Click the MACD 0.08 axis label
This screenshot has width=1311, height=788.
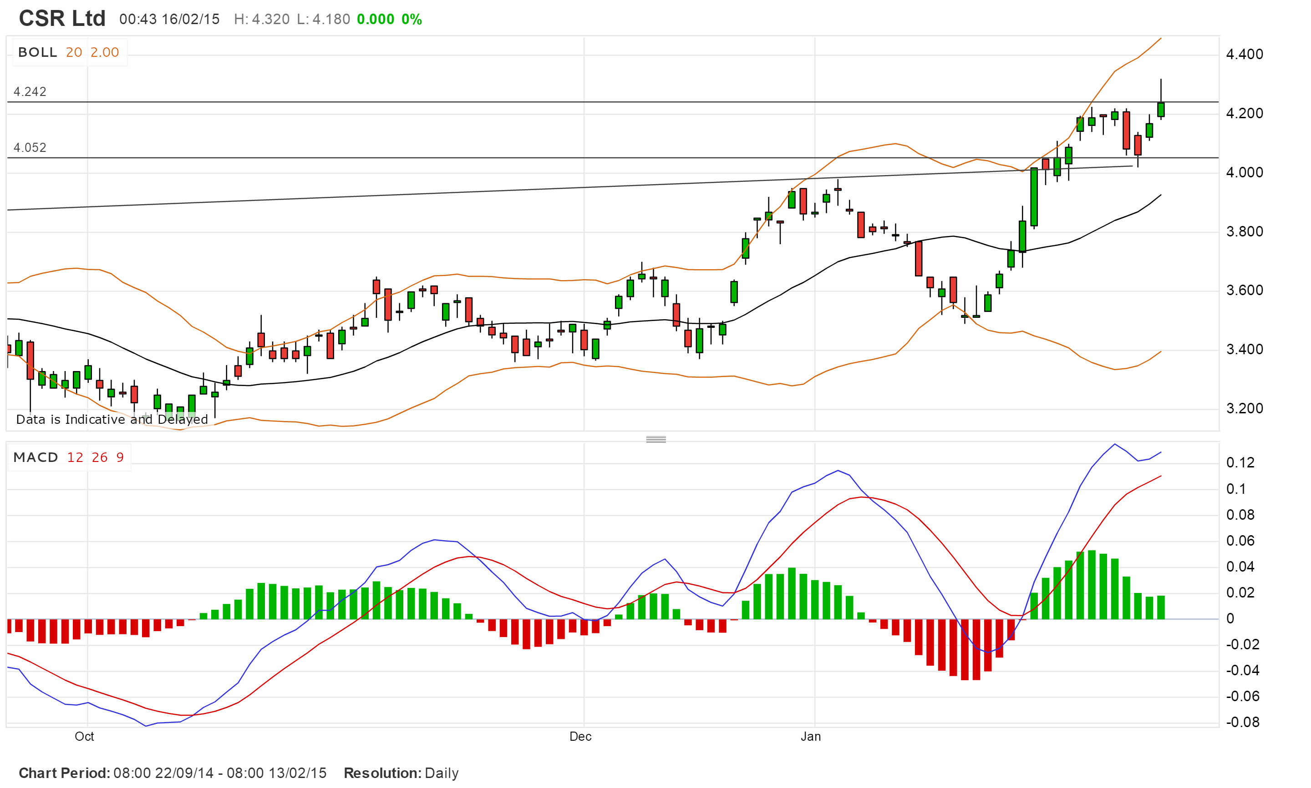tap(1240, 515)
